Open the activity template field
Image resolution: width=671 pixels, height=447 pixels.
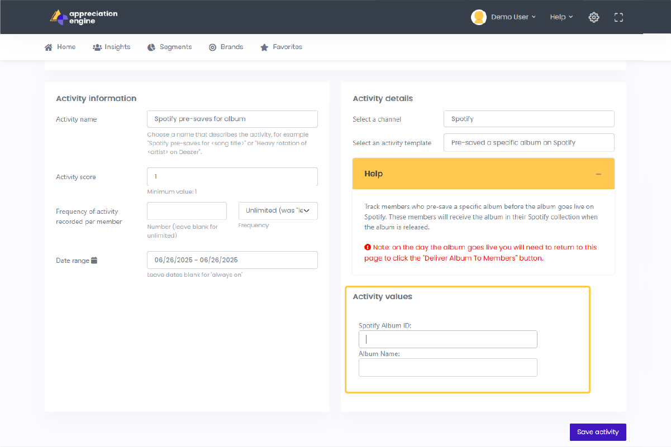529,142
